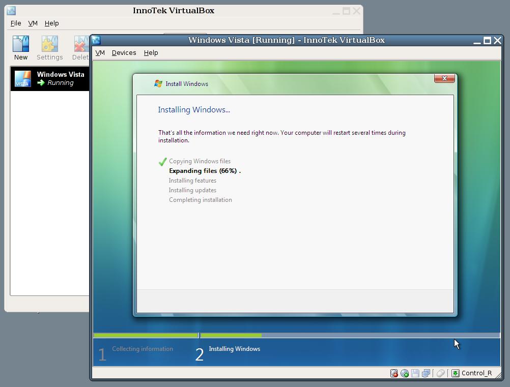Click the 'Installing Windows...' heading
The width and height of the screenshot is (510, 387).
point(194,110)
